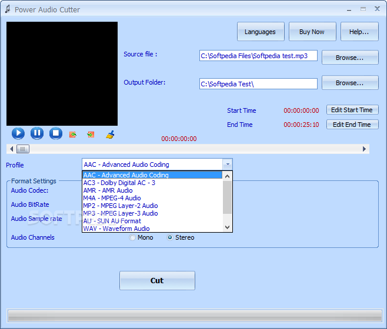This screenshot has width=387, height=329.
Task: Click Edit Start Time
Action: 352,110
